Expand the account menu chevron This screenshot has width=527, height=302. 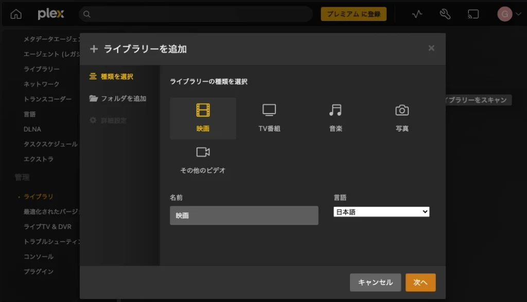click(x=519, y=14)
